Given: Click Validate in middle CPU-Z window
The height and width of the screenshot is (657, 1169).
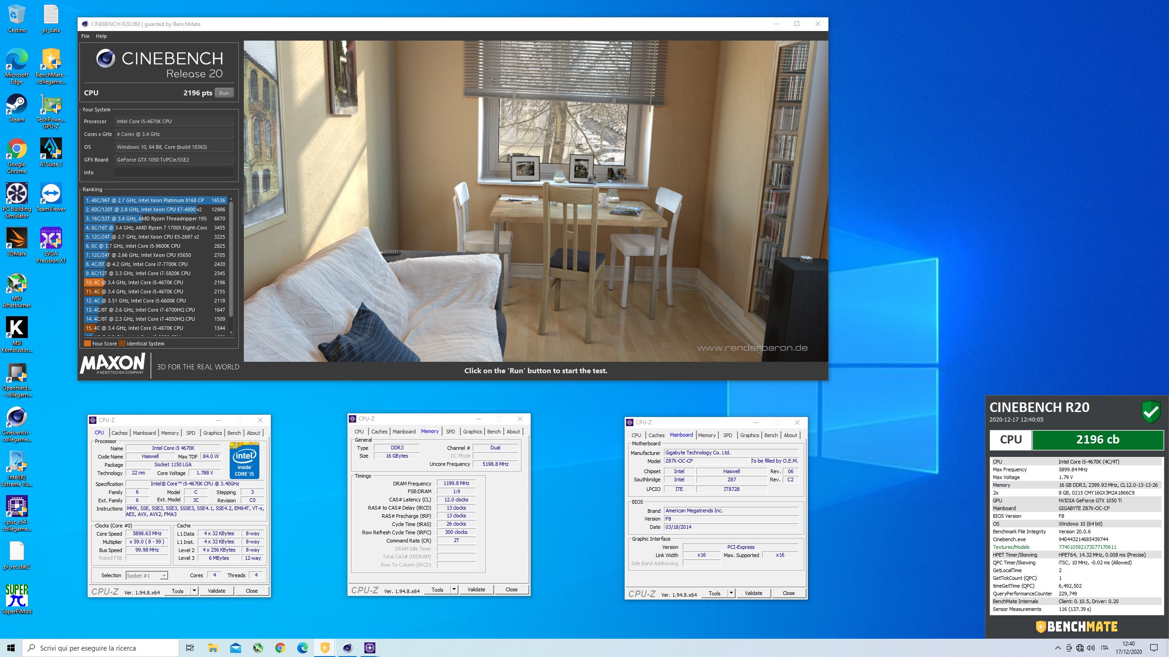Looking at the screenshot, I should click(x=476, y=589).
